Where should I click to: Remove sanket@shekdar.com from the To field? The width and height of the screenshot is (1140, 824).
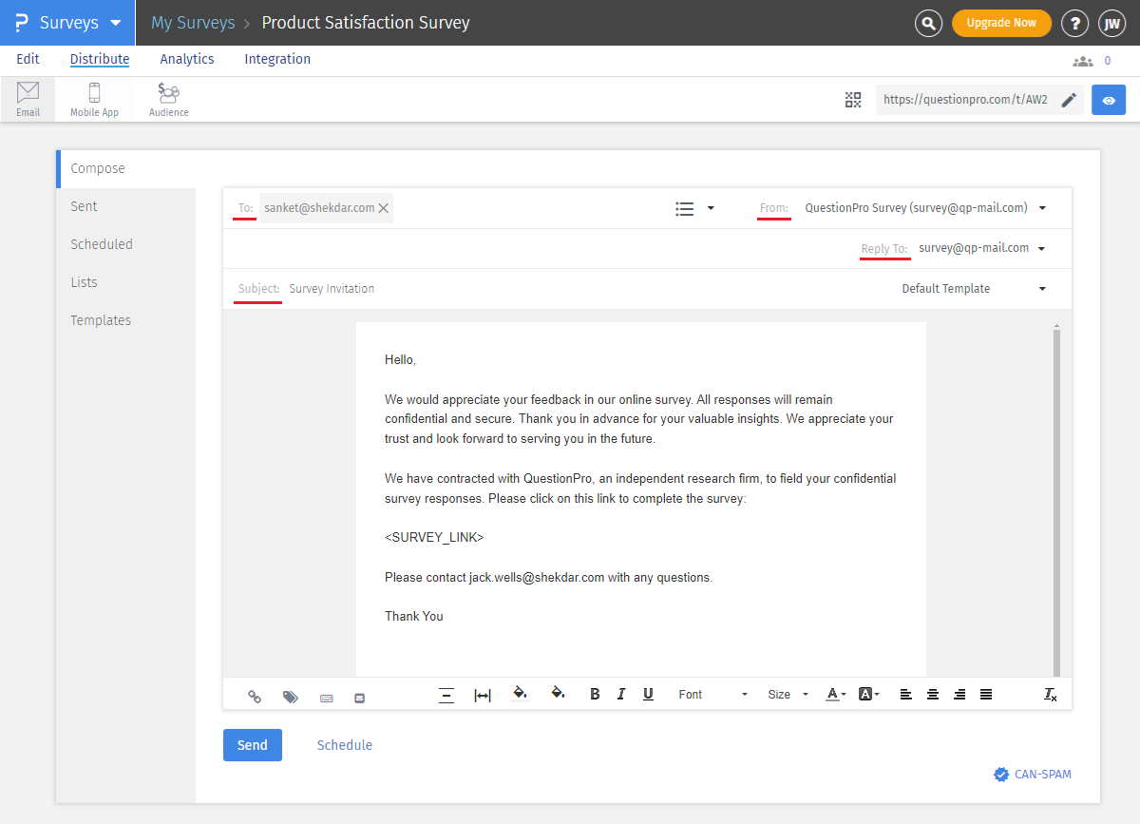tap(384, 207)
